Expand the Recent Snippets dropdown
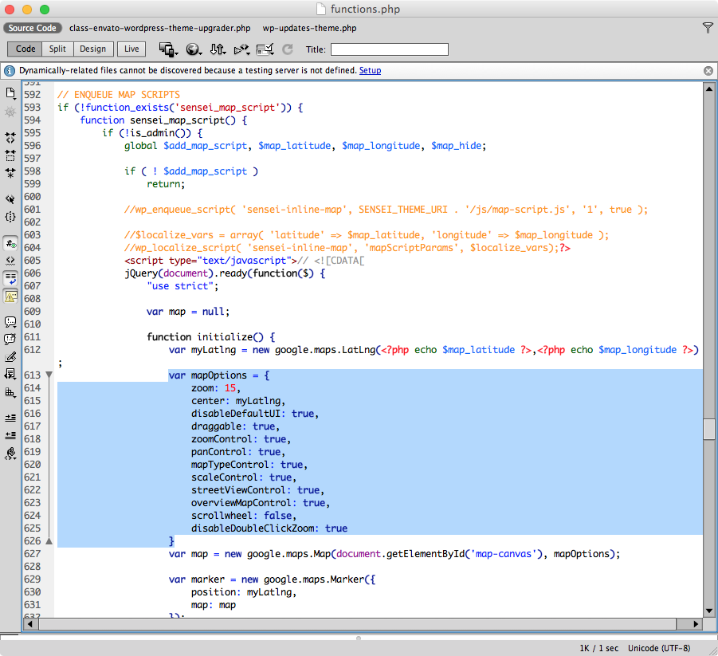718x656 pixels. pos(10,373)
